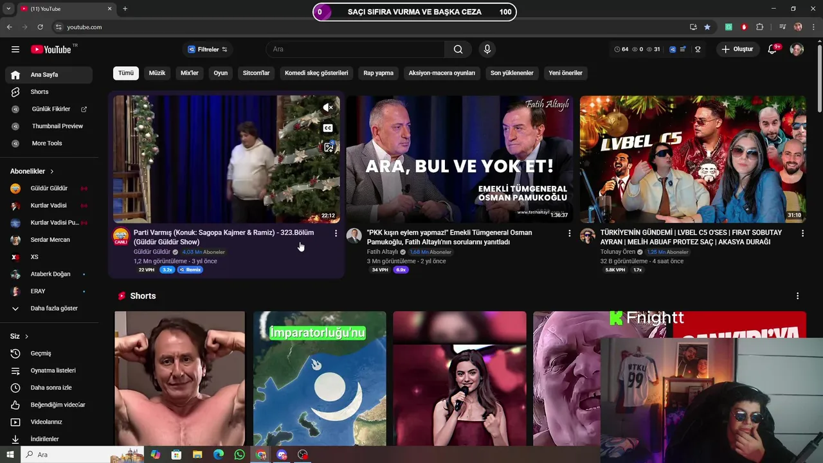The height and width of the screenshot is (463, 823).
Task: Select the Mix'ler filter chip
Action: click(190, 73)
